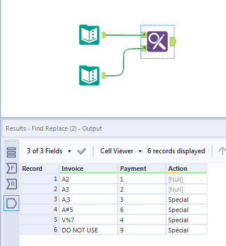
Task: Select connection line to F anchor
Action: (x=123, y=35)
